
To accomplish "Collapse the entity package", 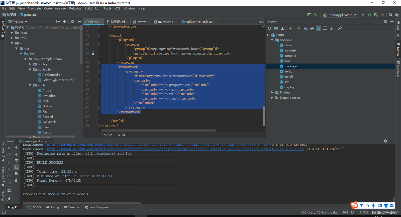I will (x=30, y=85).
